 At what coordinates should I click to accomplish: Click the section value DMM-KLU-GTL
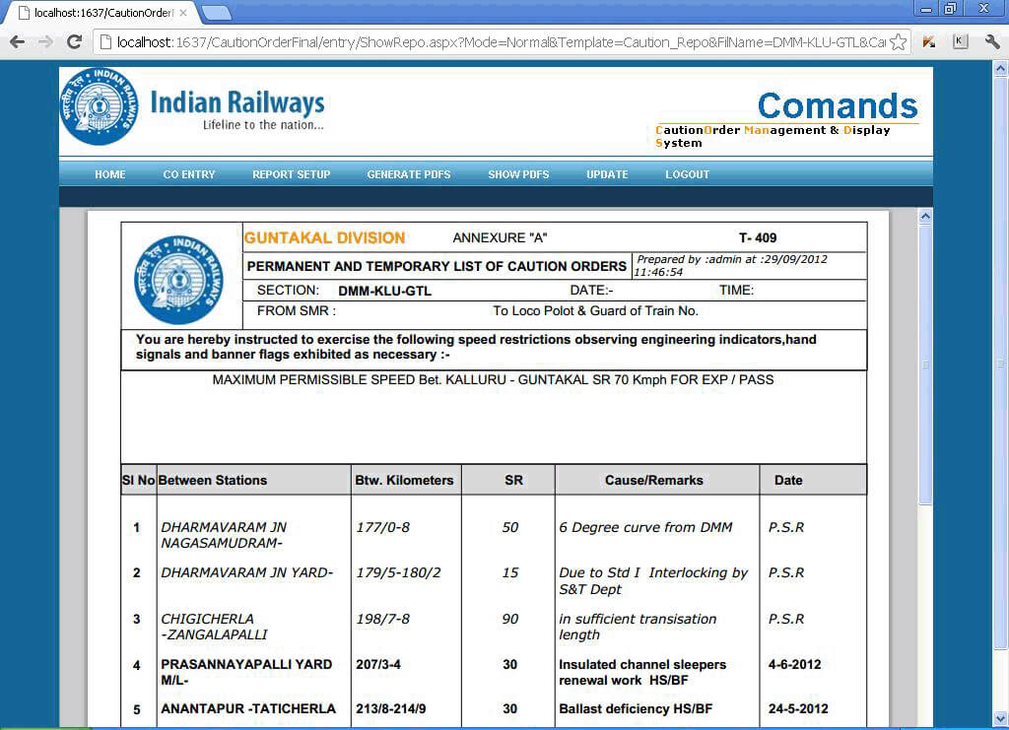pos(385,291)
